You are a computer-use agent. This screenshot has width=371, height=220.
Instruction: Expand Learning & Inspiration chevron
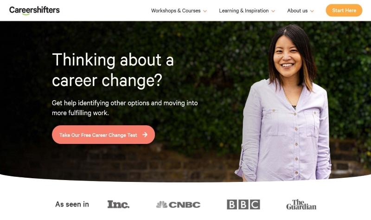273,11
